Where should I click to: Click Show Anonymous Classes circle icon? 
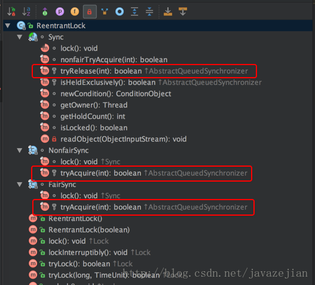pyautogui.click(x=120, y=11)
